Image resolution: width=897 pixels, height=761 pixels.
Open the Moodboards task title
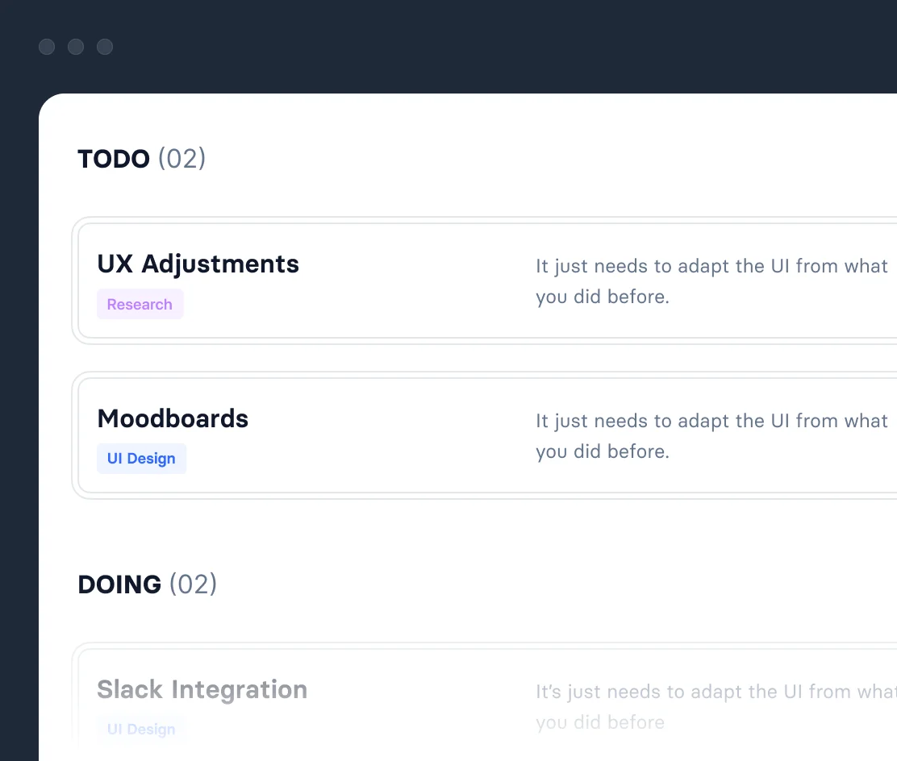(x=173, y=419)
